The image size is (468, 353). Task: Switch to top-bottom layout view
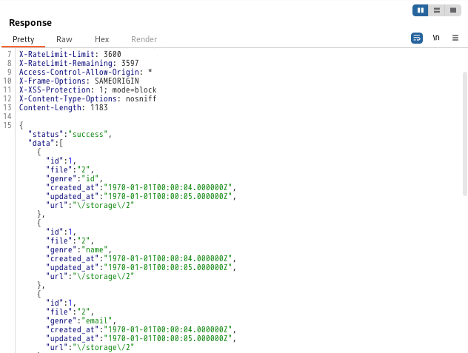point(437,10)
